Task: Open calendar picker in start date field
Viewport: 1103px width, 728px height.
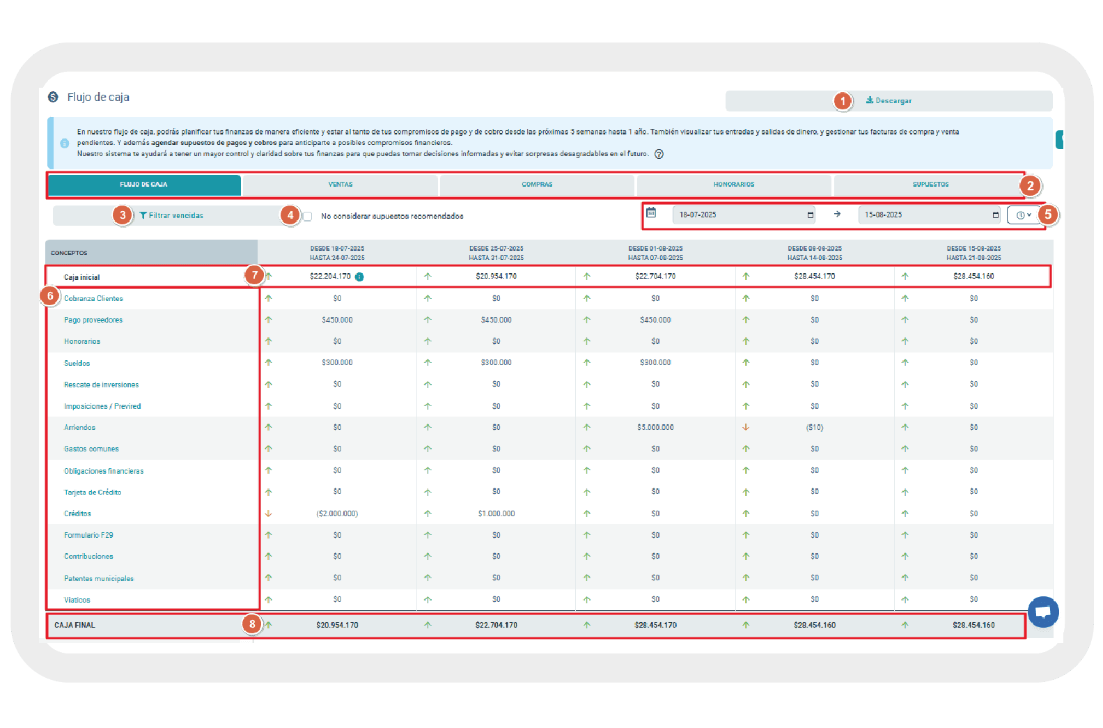Action: coord(810,215)
